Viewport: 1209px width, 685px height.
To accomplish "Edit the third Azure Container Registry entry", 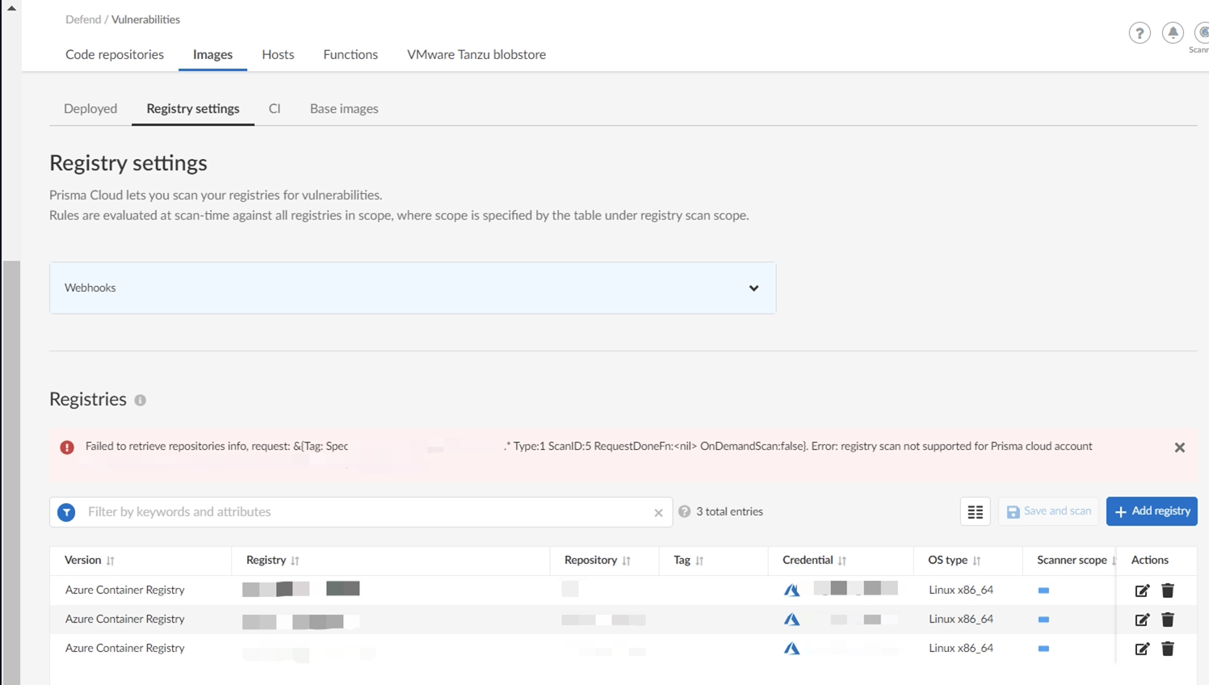I will point(1142,649).
